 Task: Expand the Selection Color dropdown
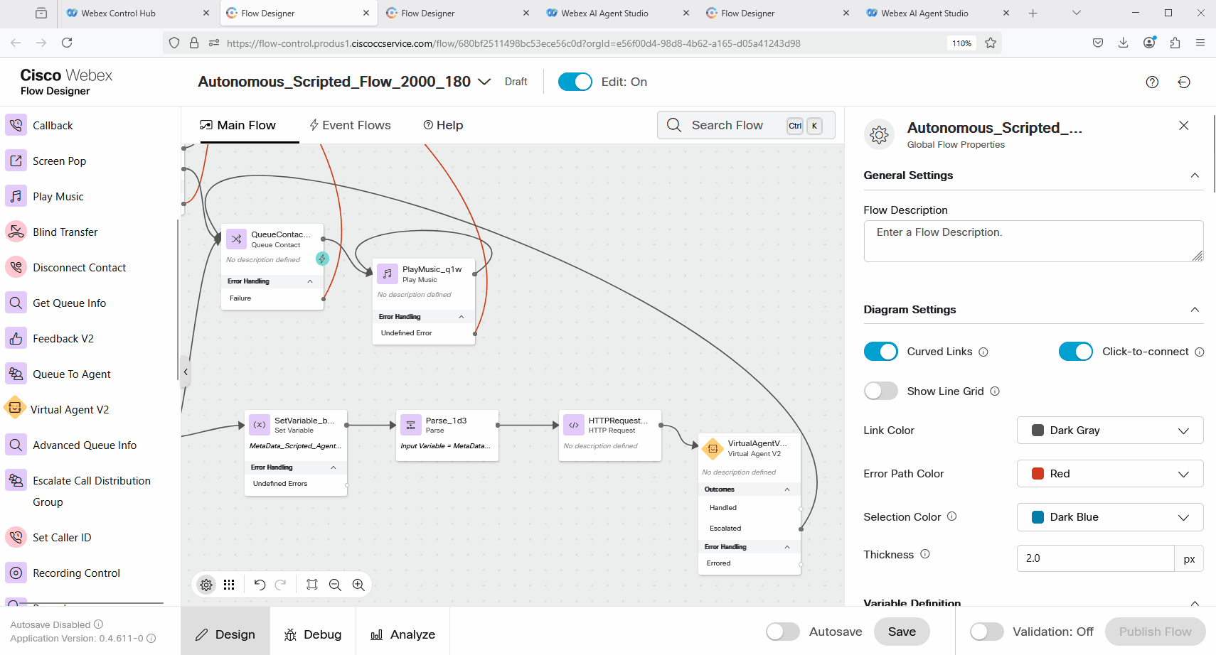(1109, 517)
